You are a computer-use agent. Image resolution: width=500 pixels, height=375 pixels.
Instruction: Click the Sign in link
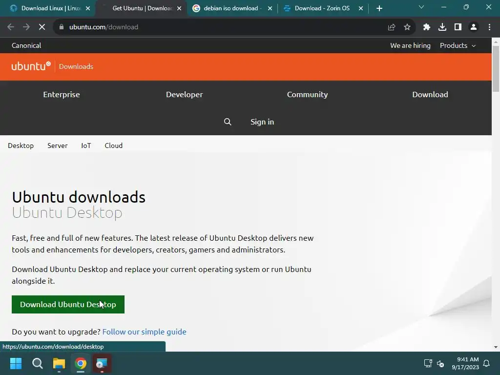262,122
